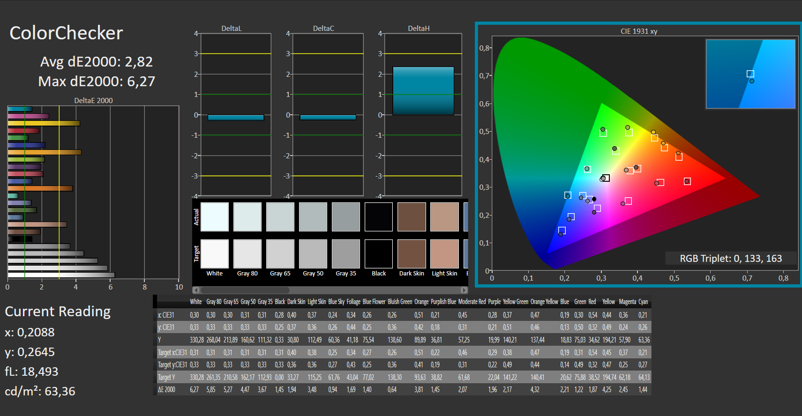The height and width of the screenshot is (416, 802).
Task: Click the RGB Triplet readout label
Action: click(730, 259)
